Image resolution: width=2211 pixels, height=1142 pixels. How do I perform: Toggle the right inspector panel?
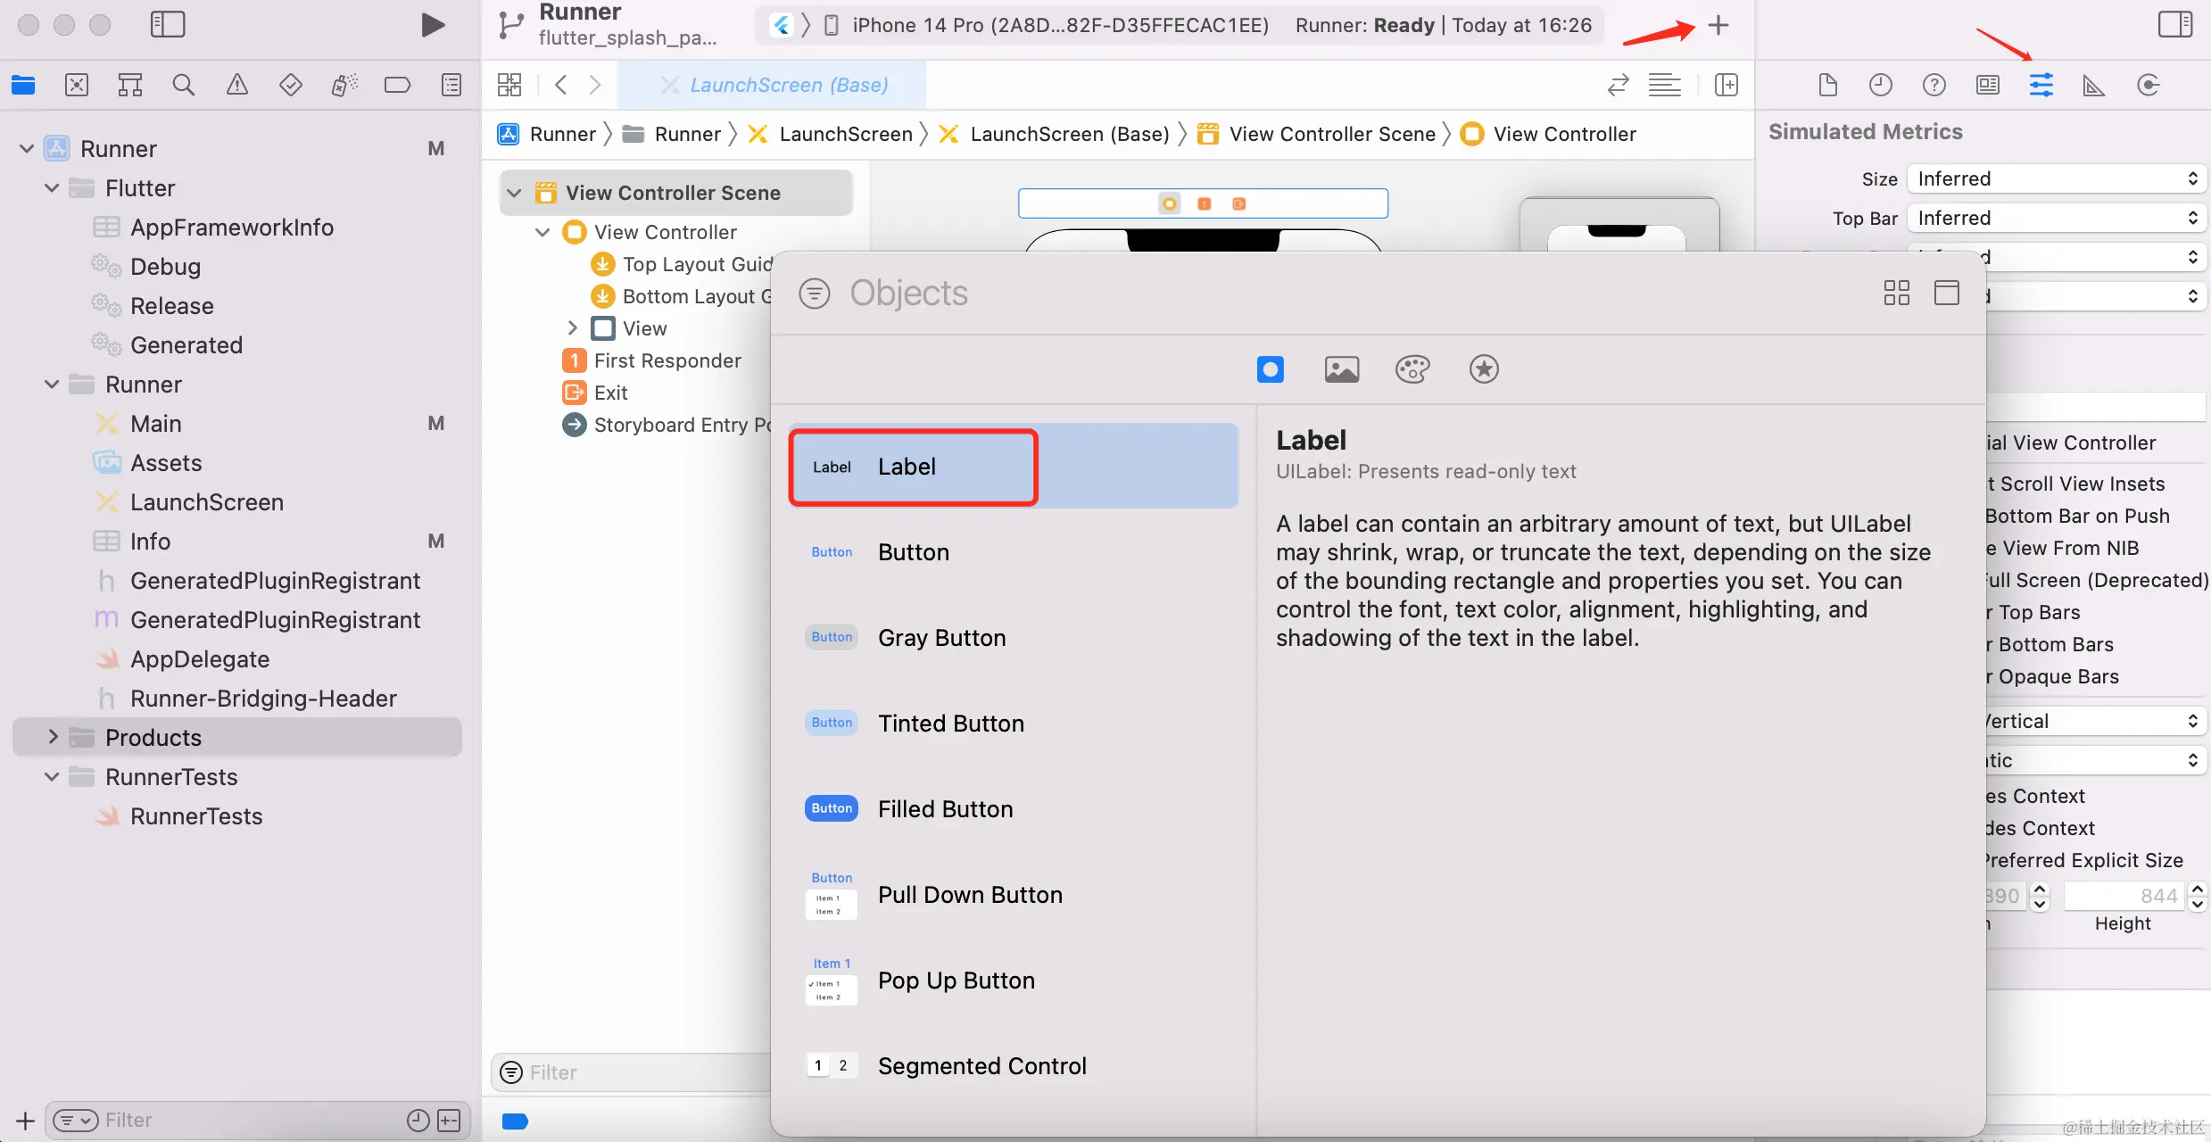point(2174,25)
